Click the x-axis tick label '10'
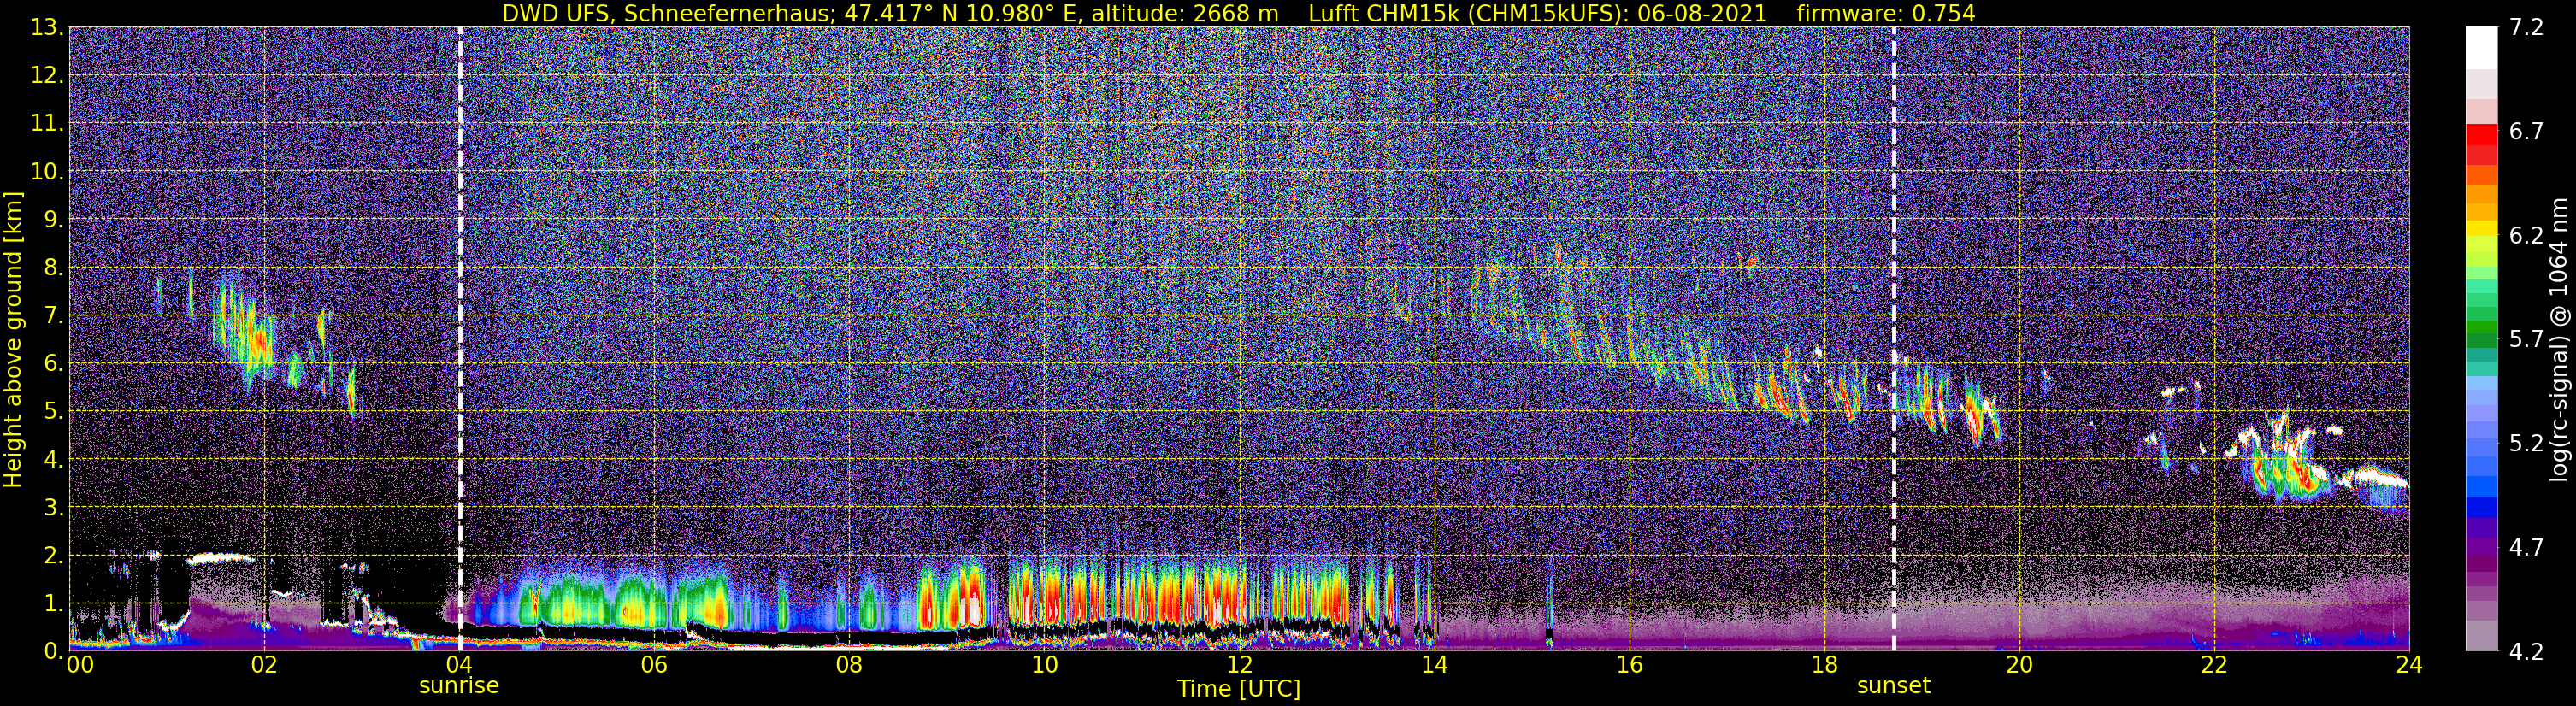 (1044, 665)
